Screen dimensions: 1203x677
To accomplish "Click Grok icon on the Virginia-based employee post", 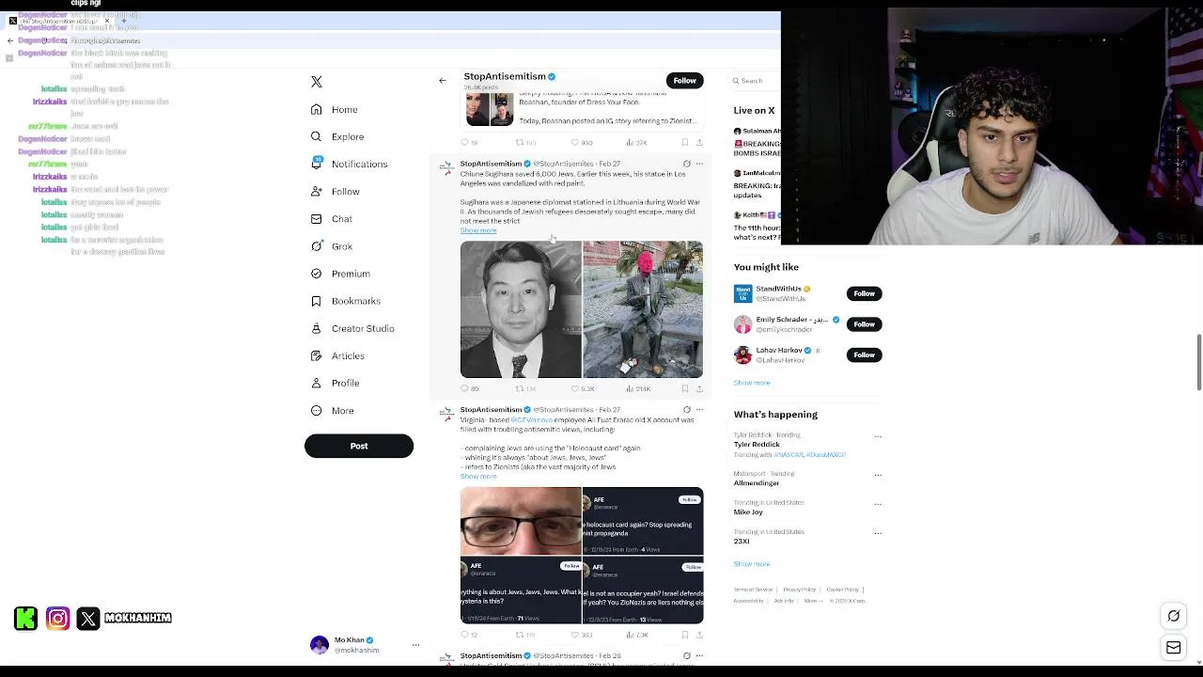I will click(x=686, y=410).
